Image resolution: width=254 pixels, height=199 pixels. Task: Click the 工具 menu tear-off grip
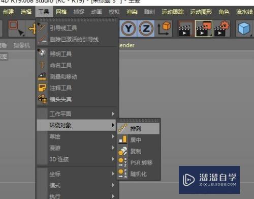point(77,20)
